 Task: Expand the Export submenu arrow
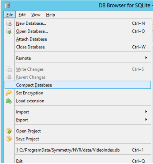click(146, 119)
